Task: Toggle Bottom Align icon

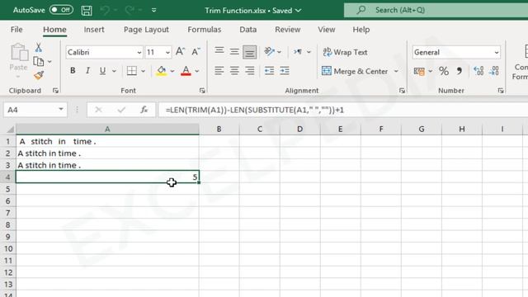Action: click(249, 52)
